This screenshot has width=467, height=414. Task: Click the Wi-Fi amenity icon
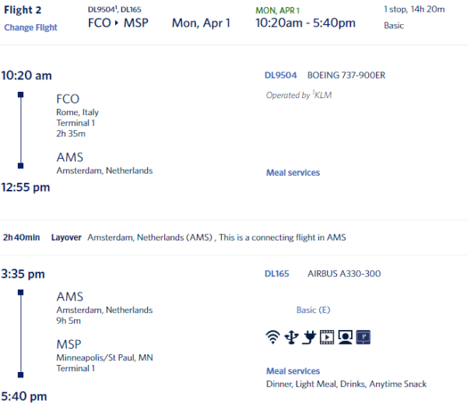coord(272,337)
